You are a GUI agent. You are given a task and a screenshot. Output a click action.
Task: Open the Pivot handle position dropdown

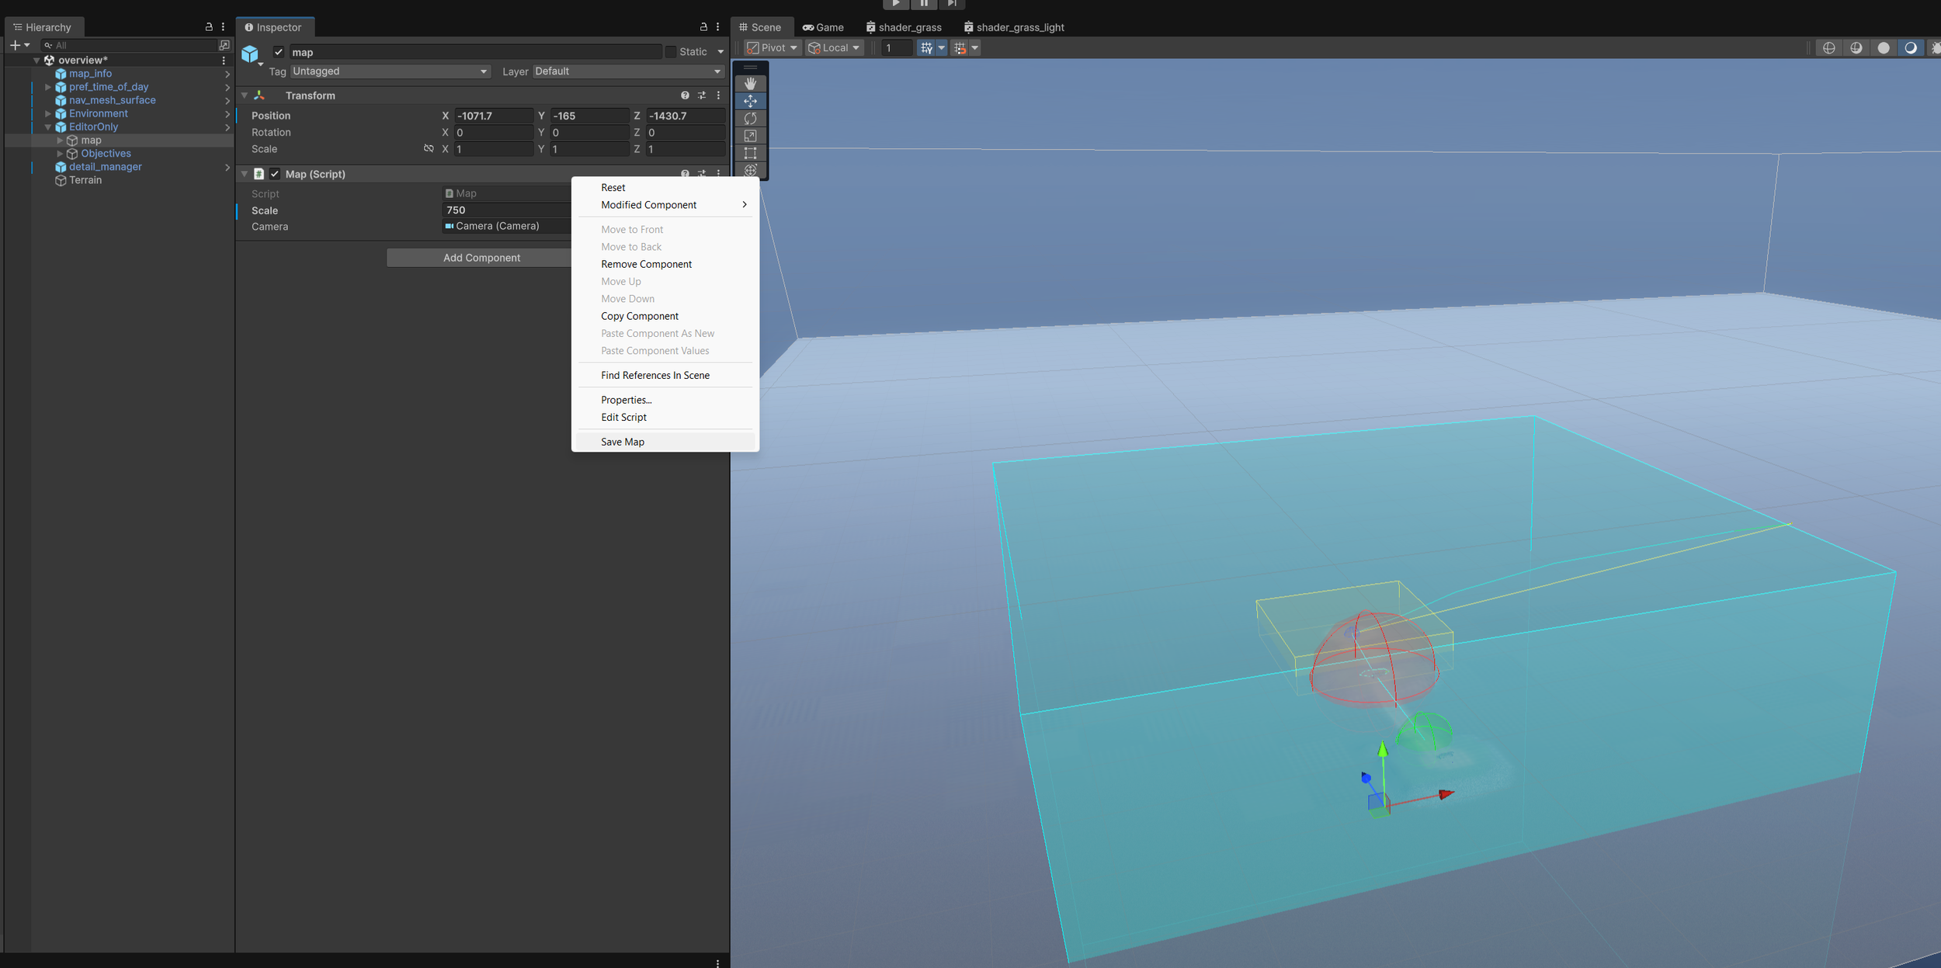[x=773, y=48]
